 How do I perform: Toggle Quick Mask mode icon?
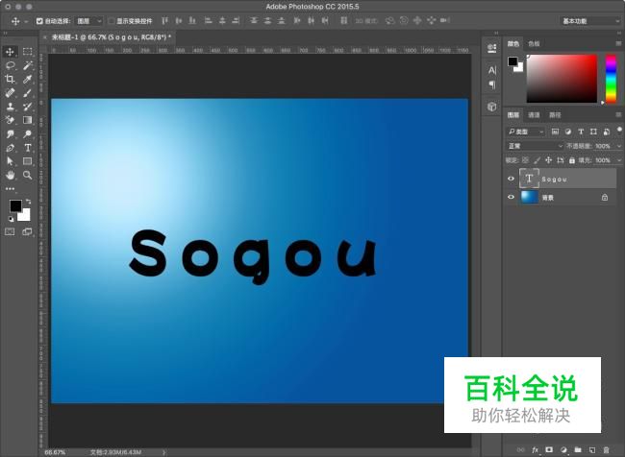click(x=10, y=231)
